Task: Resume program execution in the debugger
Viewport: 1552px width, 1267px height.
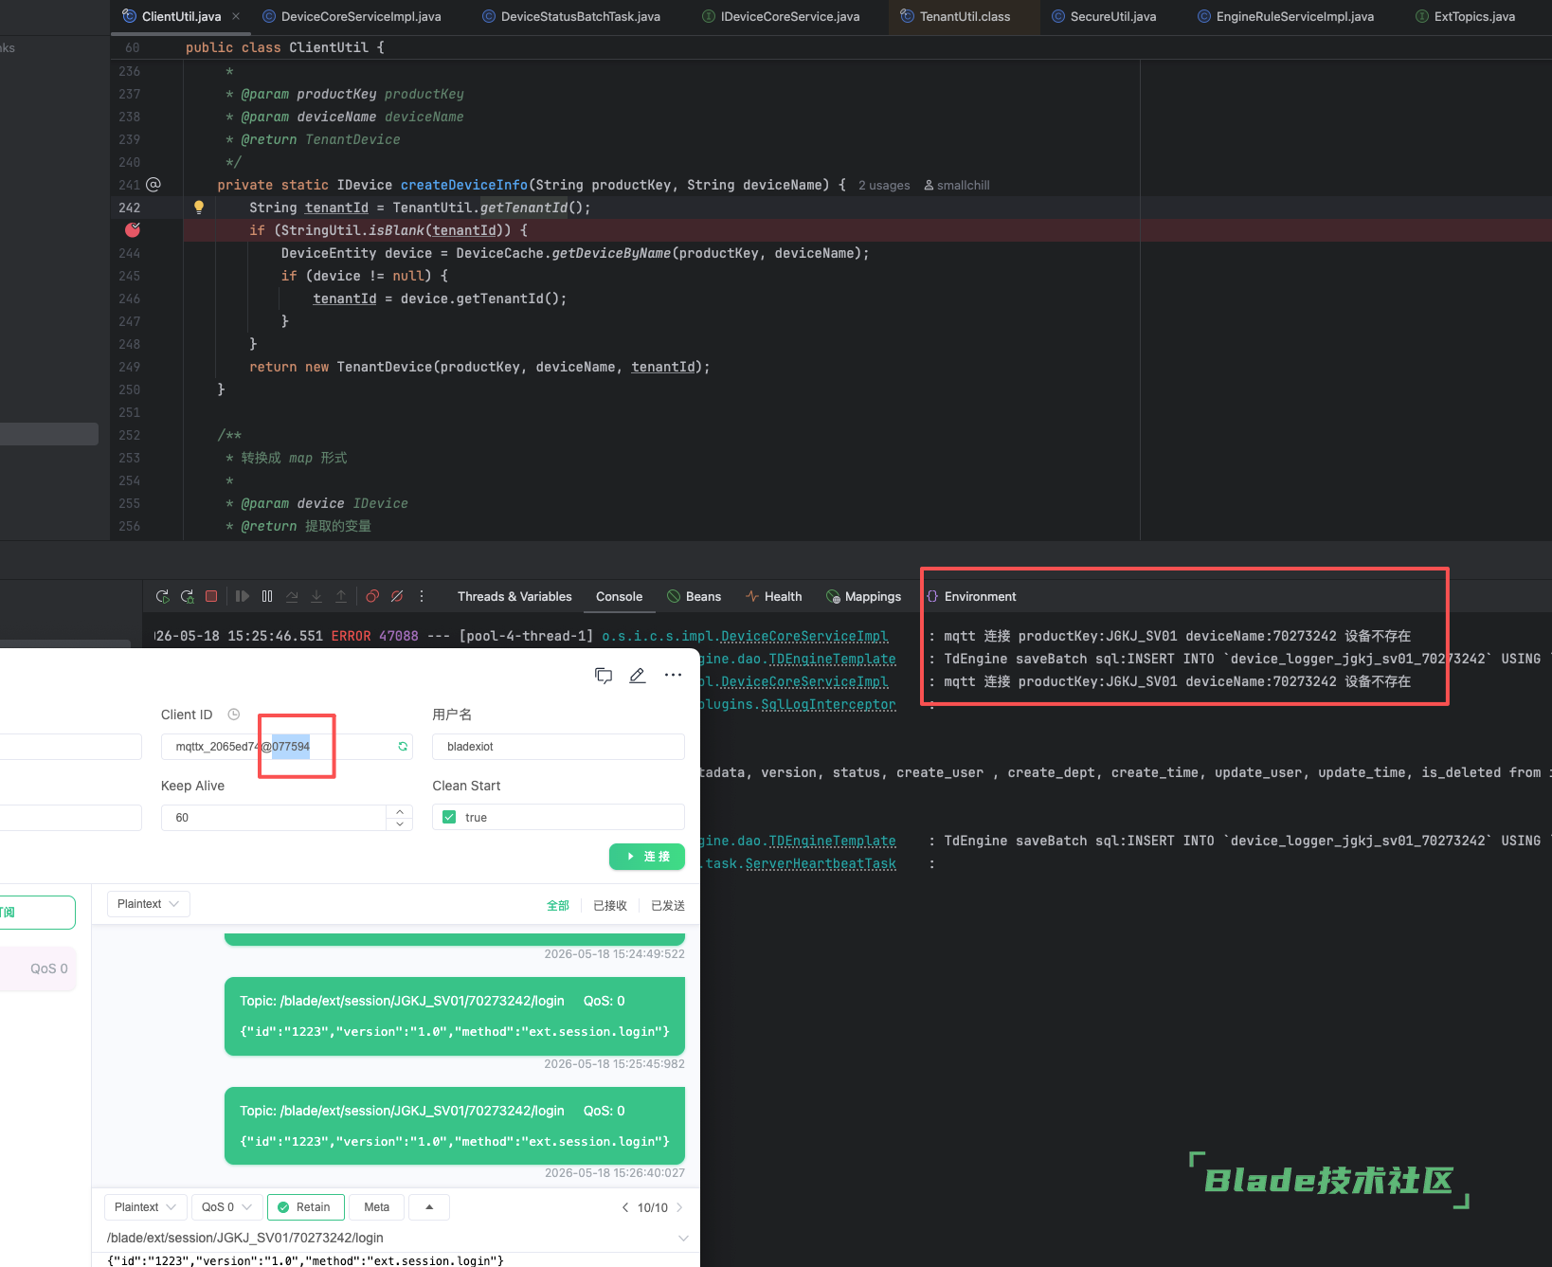Action: point(243,596)
